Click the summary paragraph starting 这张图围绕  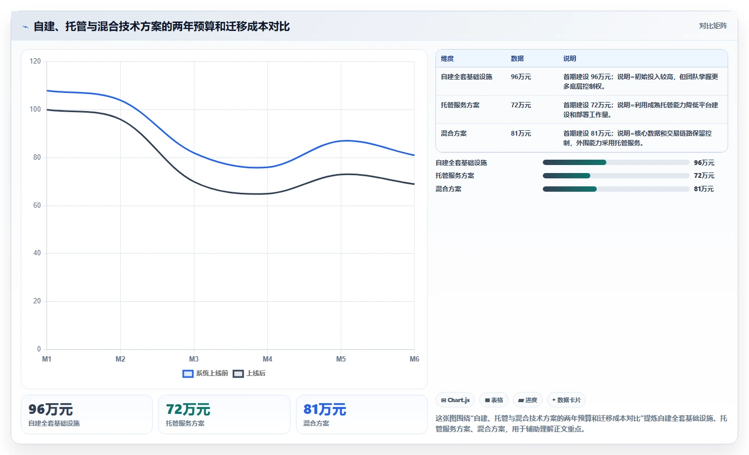pos(581,423)
